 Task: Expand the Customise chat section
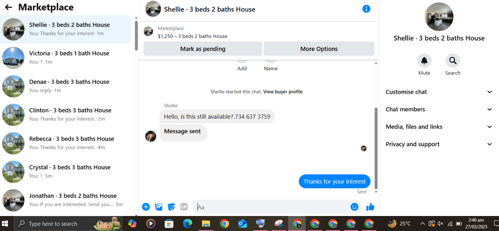439,92
